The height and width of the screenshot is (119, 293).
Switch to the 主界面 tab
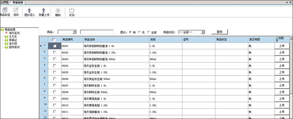pos(4,2)
